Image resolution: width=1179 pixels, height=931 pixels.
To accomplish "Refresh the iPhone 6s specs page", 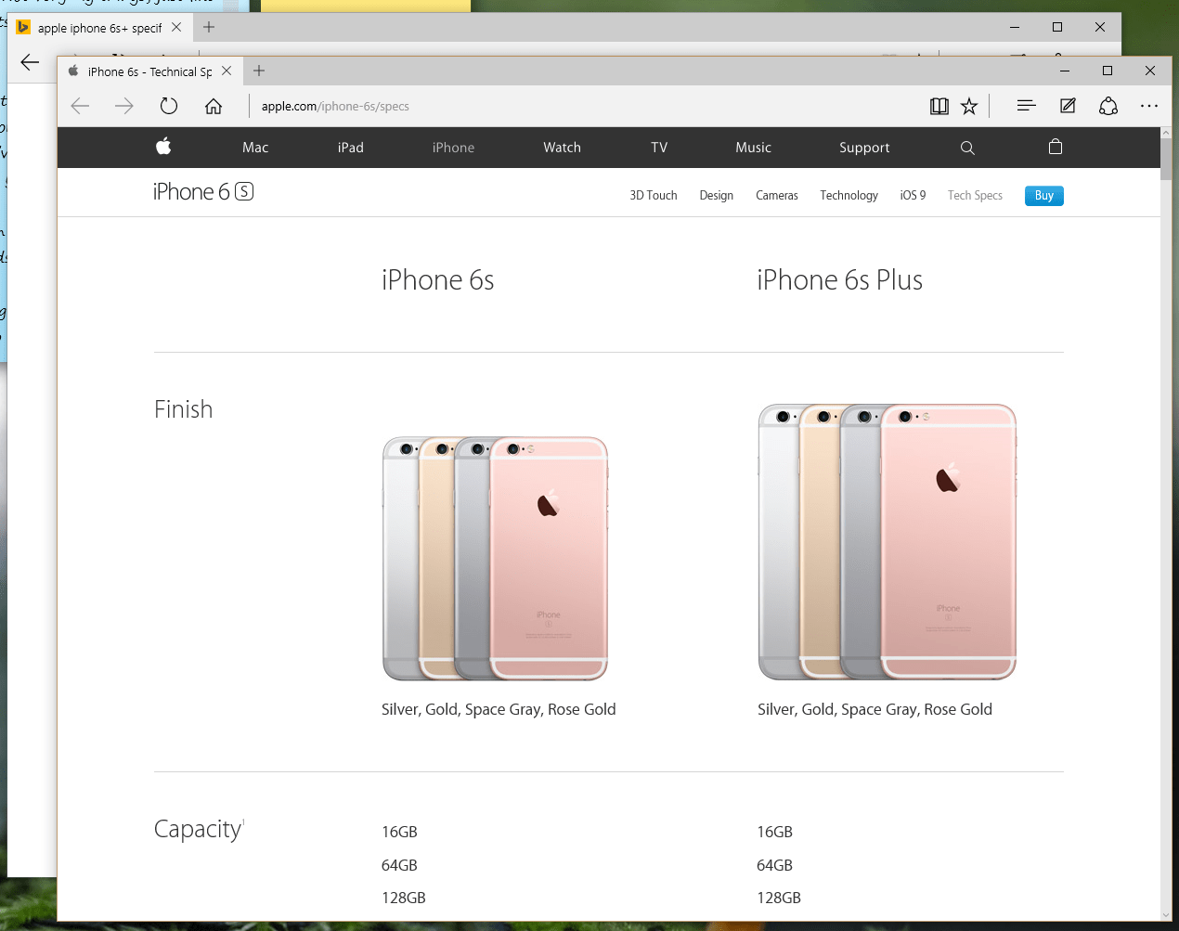I will [x=168, y=106].
